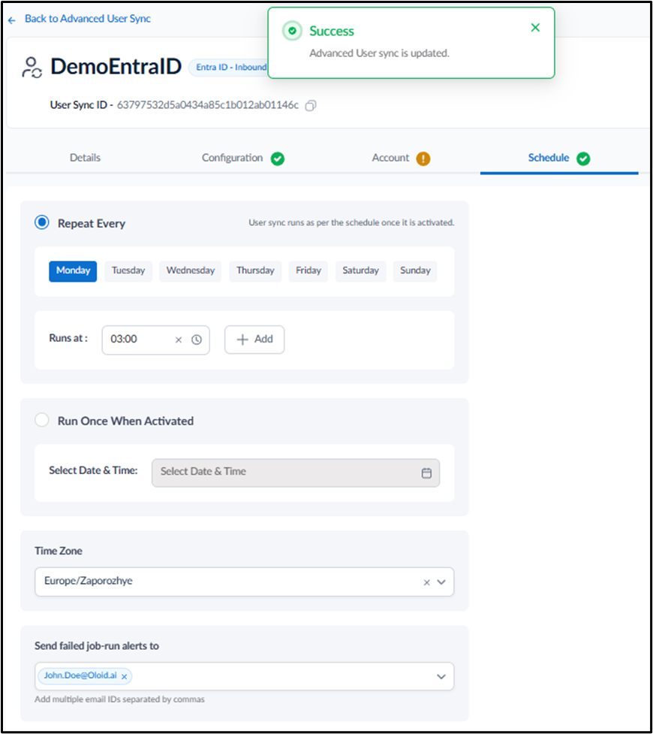Click the user sync icon beside DemoEntraID
Viewport: 653px width, 734px height.
tap(32, 68)
